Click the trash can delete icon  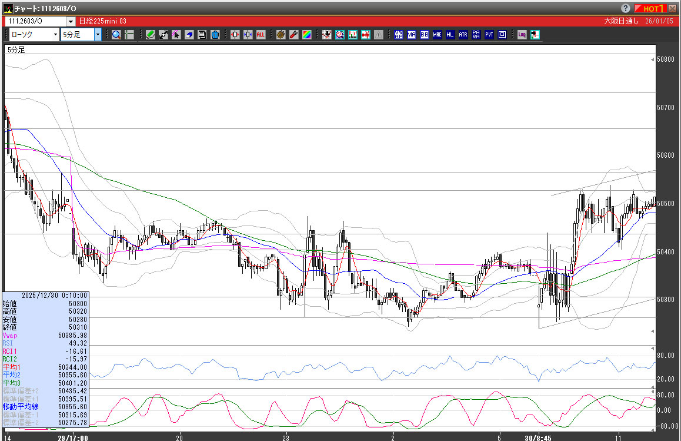click(215, 35)
